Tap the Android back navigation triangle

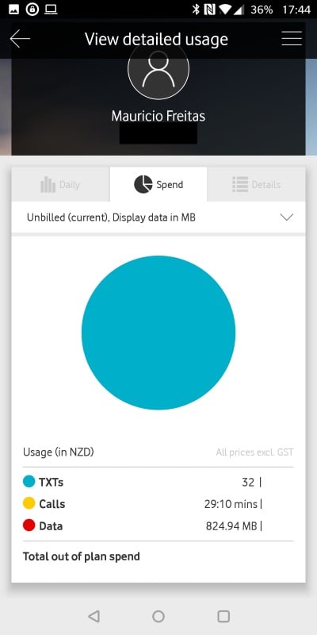(94, 616)
